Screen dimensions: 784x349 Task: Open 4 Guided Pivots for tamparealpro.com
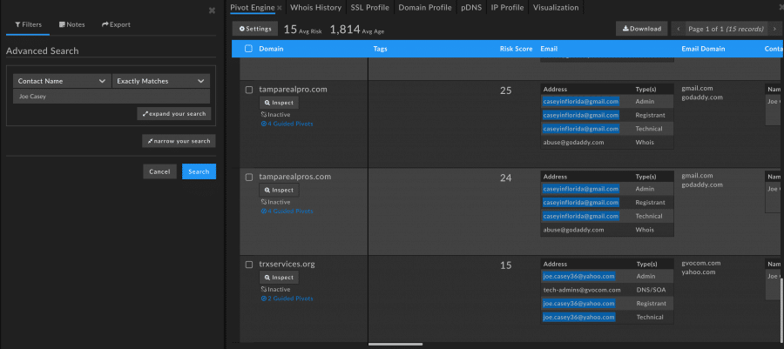(287, 124)
